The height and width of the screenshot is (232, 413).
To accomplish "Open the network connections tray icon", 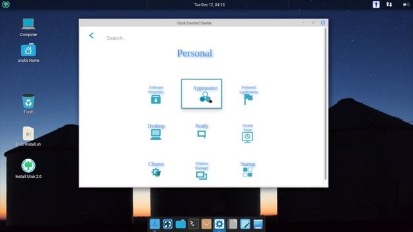I will [389, 5].
